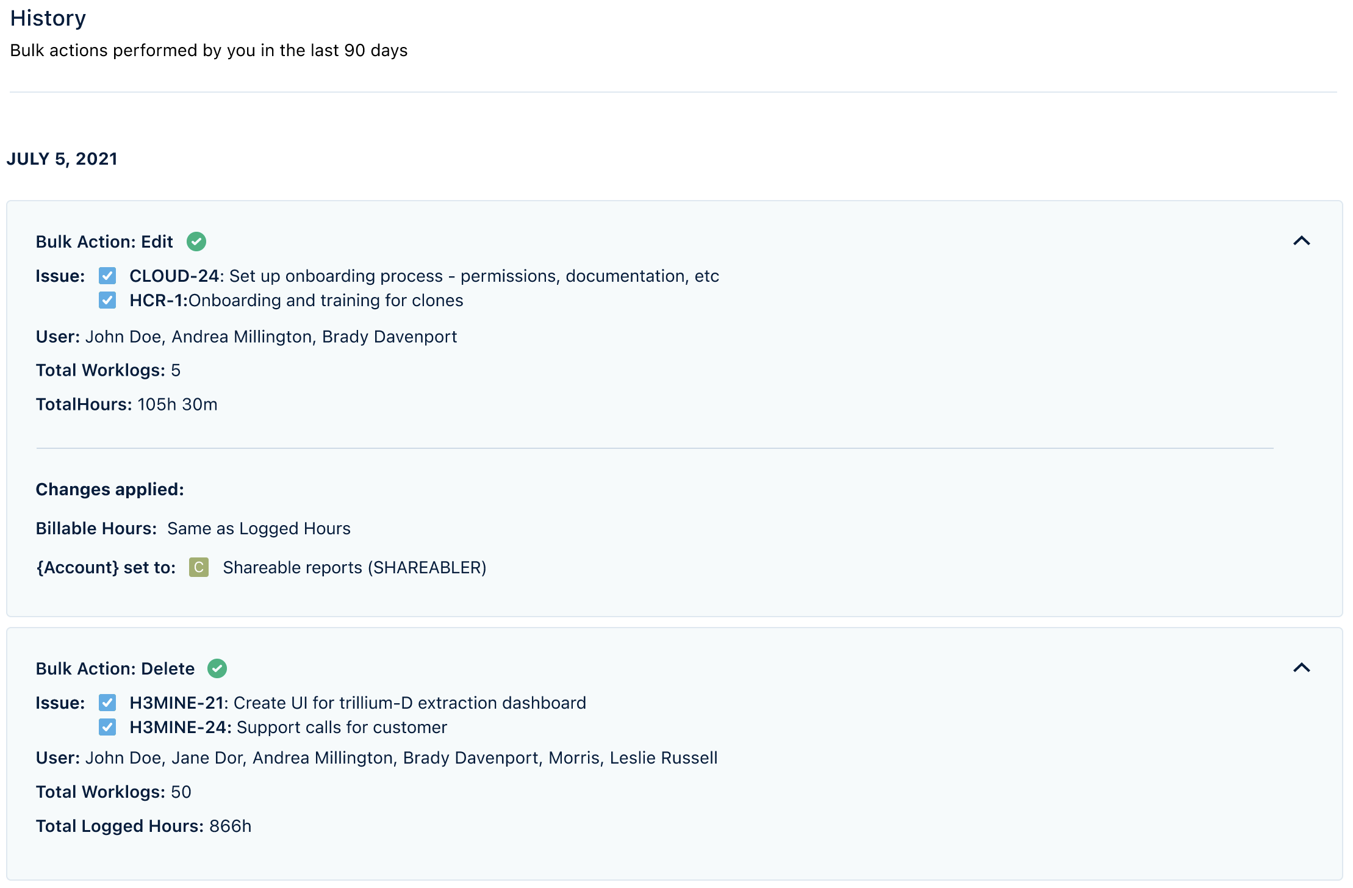The image size is (1353, 888).
Task: Click the JULY 5, 2021 date heading
Action: coord(62,159)
